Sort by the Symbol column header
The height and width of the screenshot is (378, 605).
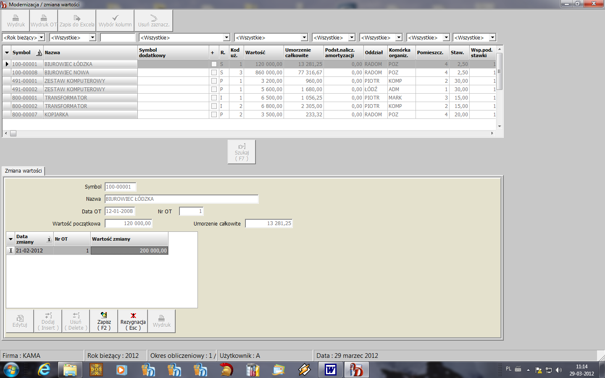(27, 53)
